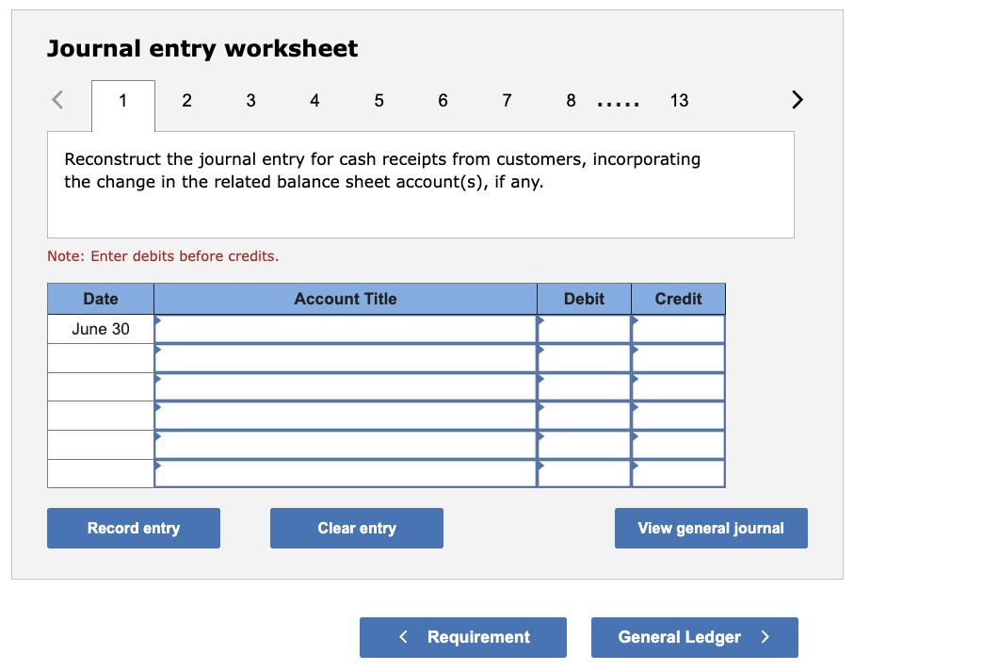
Task: Click Credit field in last row
Action: 678,473
